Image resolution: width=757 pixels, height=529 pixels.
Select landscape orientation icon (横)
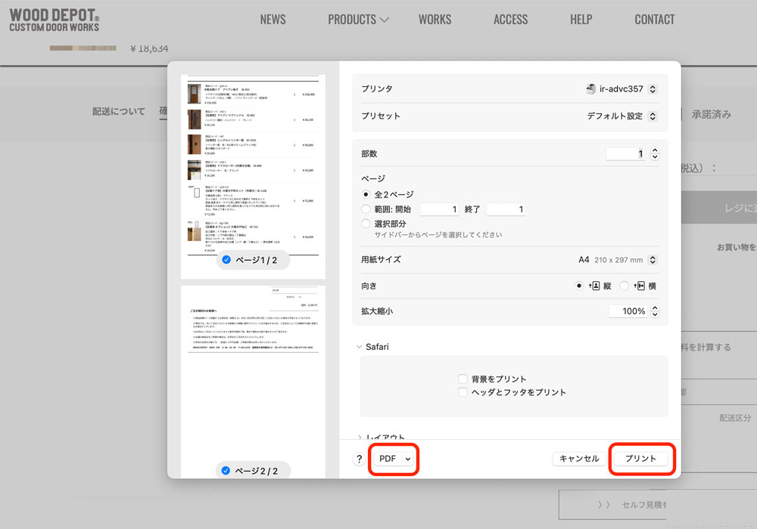tap(638, 286)
